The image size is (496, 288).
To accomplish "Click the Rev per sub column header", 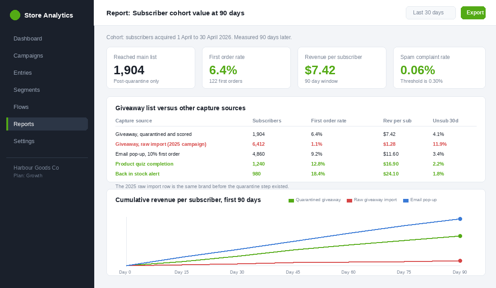I will click(397, 121).
